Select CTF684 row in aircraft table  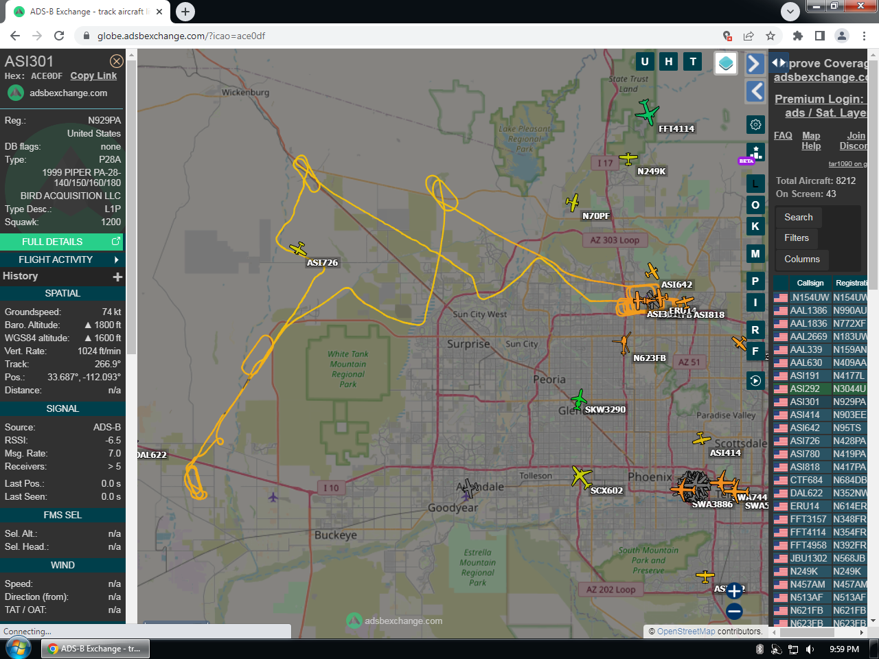coord(821,480)
